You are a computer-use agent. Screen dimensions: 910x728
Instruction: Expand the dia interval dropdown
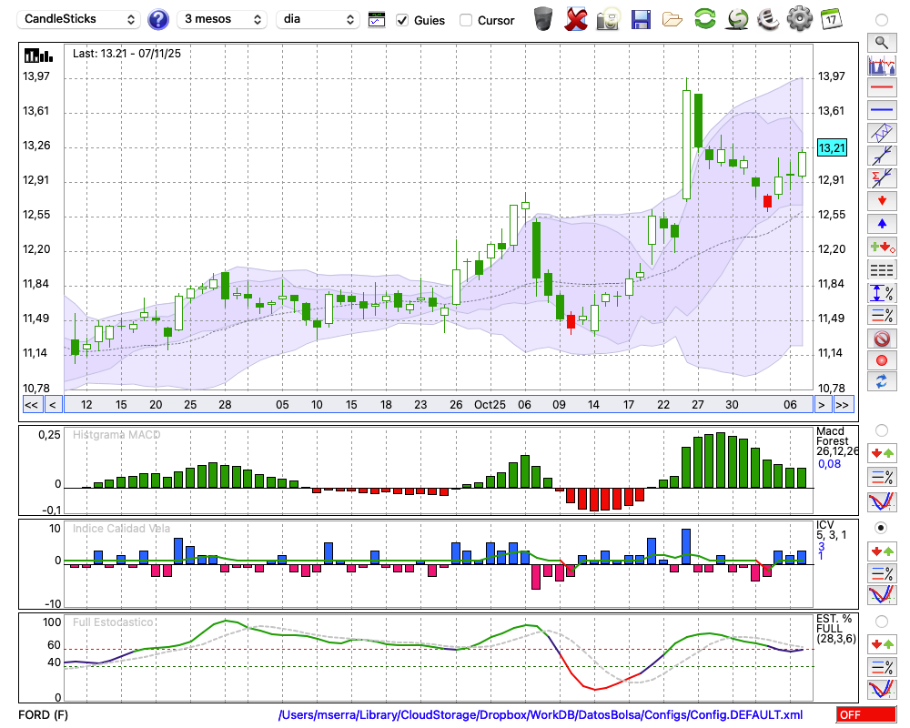click(318, 19)
